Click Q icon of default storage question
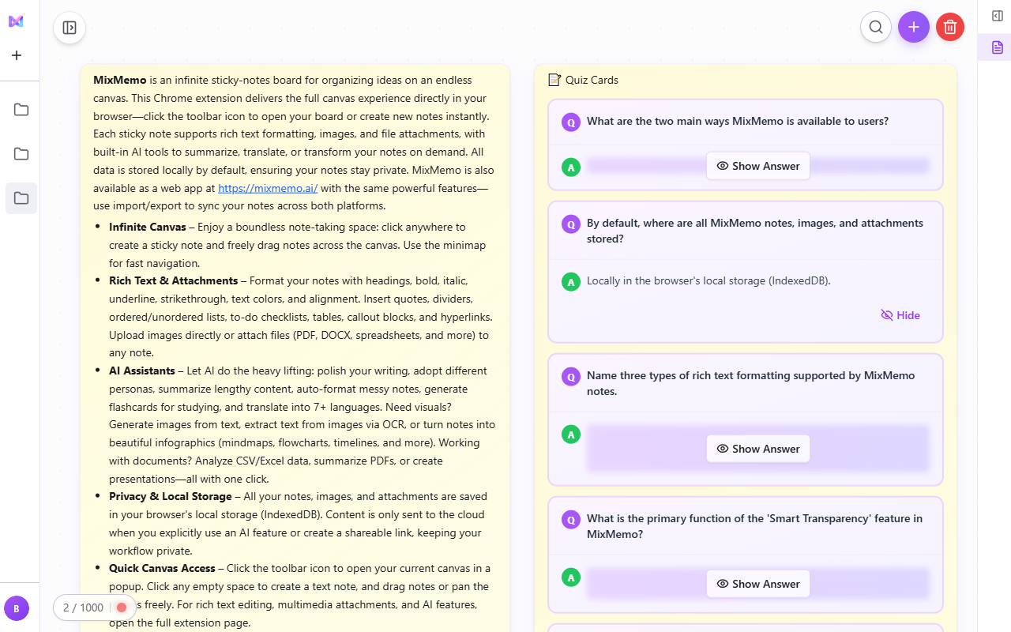Viewport: 1011px width, 632px height. pos(571,224)
